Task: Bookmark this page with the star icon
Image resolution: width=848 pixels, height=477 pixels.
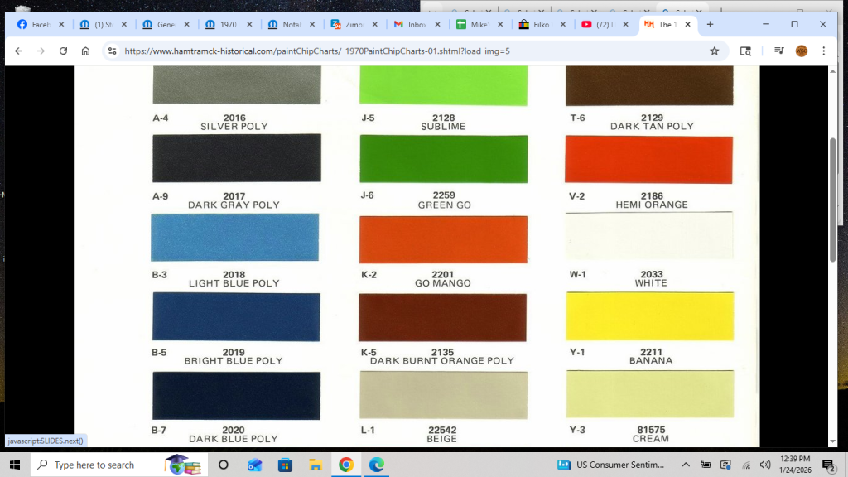Action: coord(714,51)
